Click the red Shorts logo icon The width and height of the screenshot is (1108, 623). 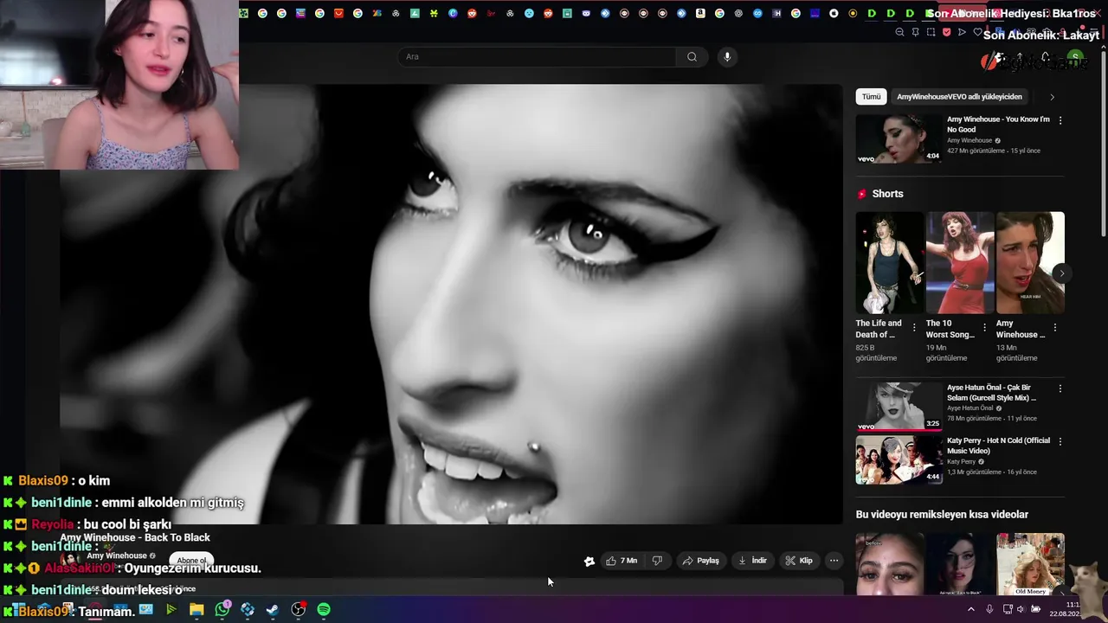pyautogui.click(x=861, y=194)
